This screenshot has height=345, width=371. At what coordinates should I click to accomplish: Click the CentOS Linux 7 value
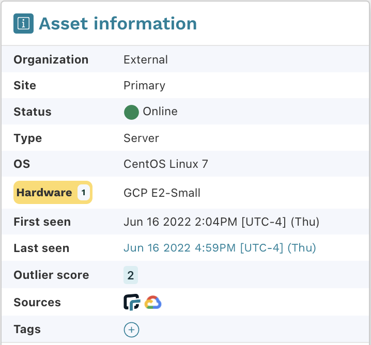pyautogui.click(x=166, y=164)
